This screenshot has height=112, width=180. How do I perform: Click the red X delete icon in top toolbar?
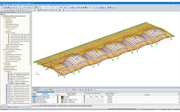coord(98,8)
